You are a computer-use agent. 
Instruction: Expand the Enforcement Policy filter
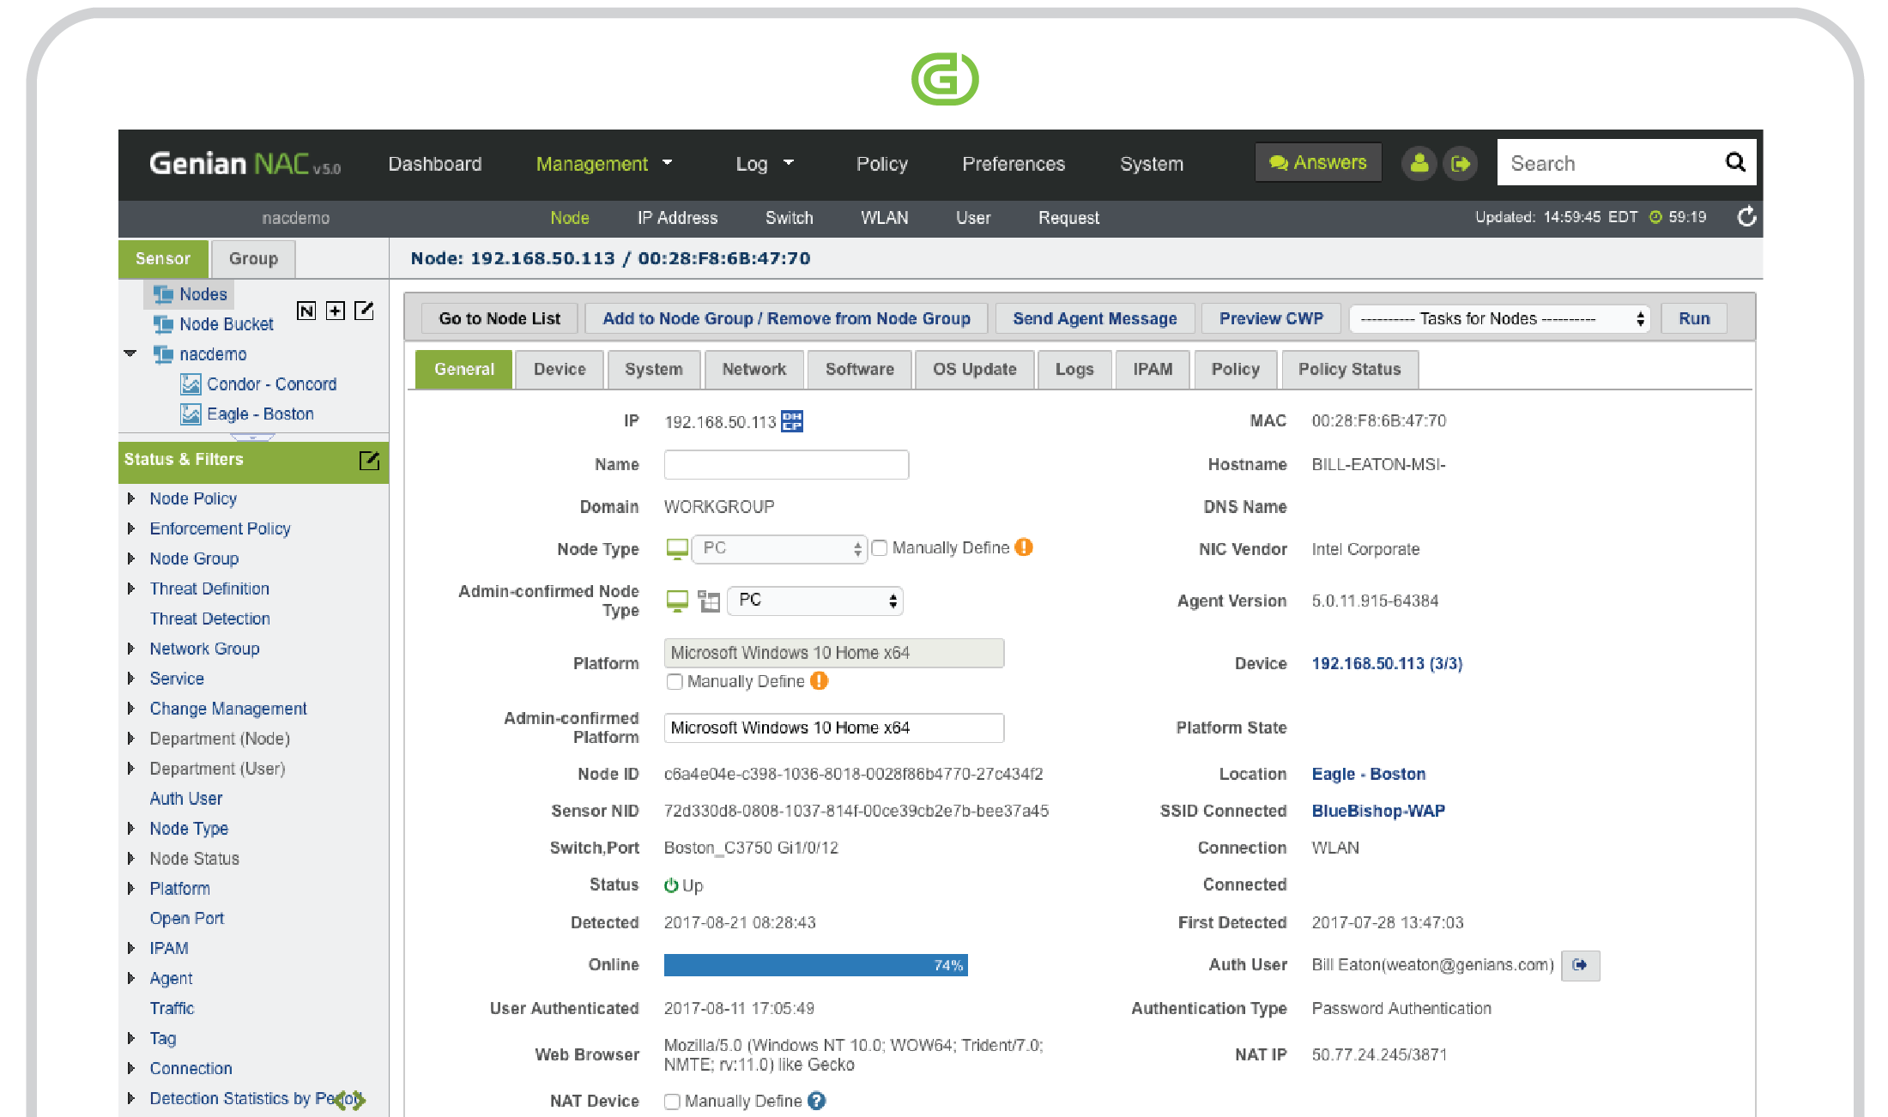[x=130, y=528]
